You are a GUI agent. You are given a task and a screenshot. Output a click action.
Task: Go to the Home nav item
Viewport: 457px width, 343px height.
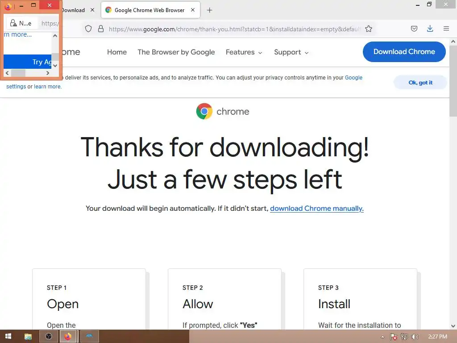click(x=117, y=52)
